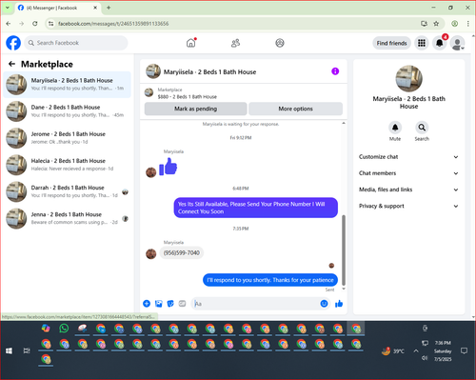This screenshot has width=476, height=380.
Task: Bookmark this page with the star icon
Action: tap(436, 24)
